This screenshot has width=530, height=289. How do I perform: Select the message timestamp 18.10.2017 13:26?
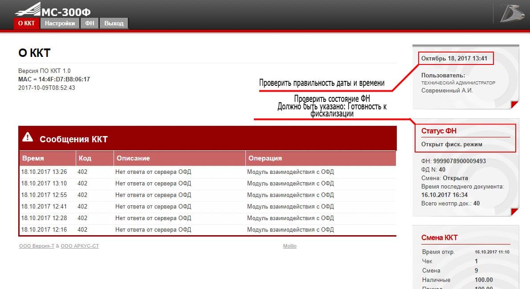click(x=44, y=172)
